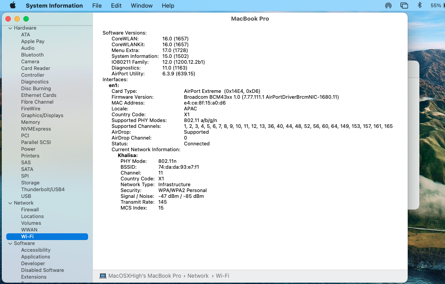
Task: Open the Window menu
Action: tap(142, 6)
